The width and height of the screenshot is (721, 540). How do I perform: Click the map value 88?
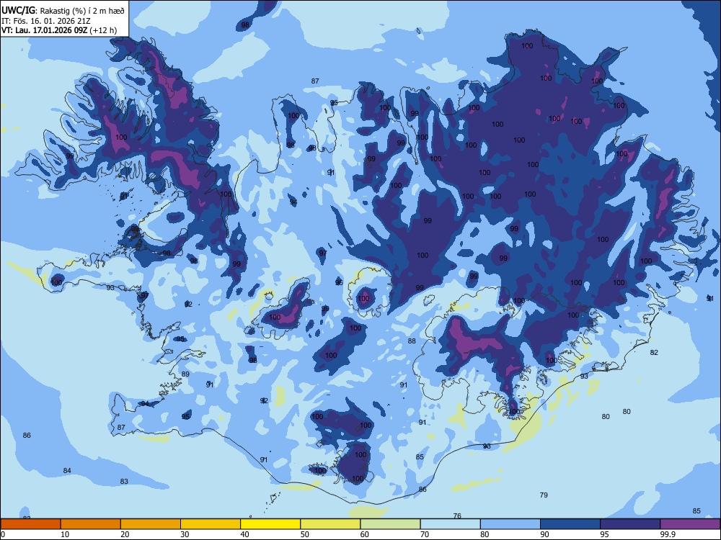(x=412, y=341)
